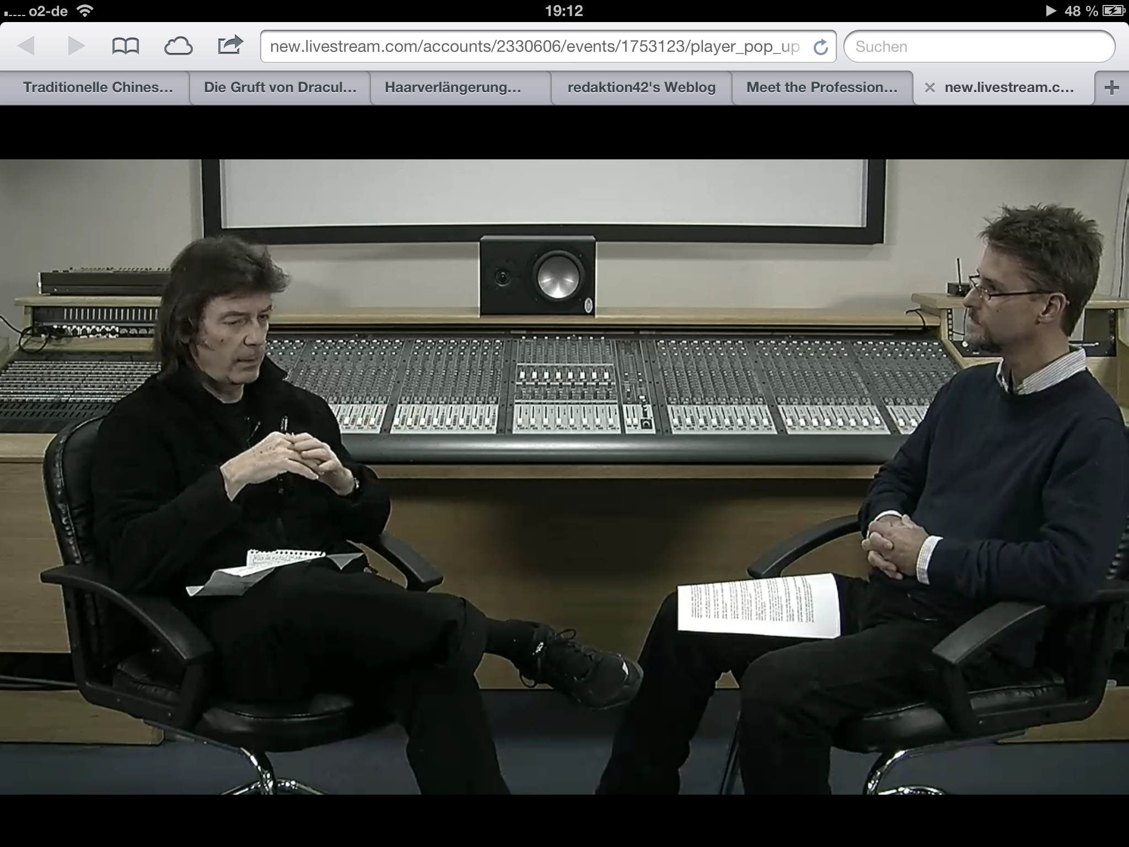The height and width of the screenshot is (847, 1129).
Task: Open iCloud tabs cloud icon
Action: click(x=178, y=46)
